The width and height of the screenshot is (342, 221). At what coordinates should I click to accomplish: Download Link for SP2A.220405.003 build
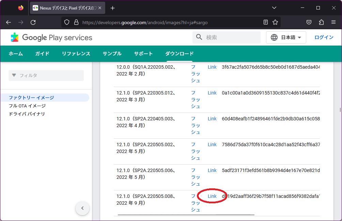pos(212,119)
